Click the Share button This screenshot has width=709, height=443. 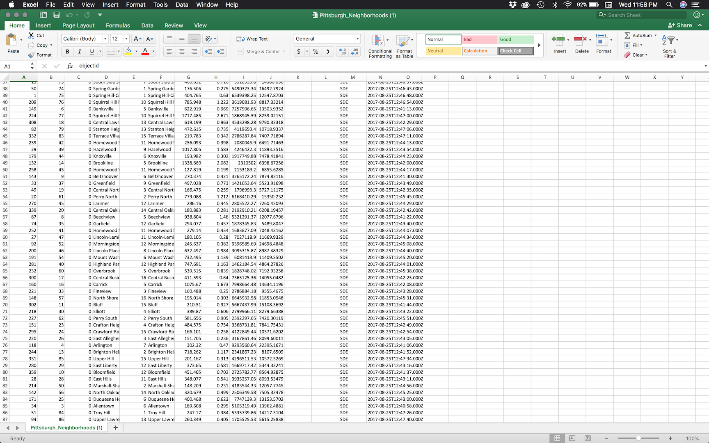coord(680,25)
